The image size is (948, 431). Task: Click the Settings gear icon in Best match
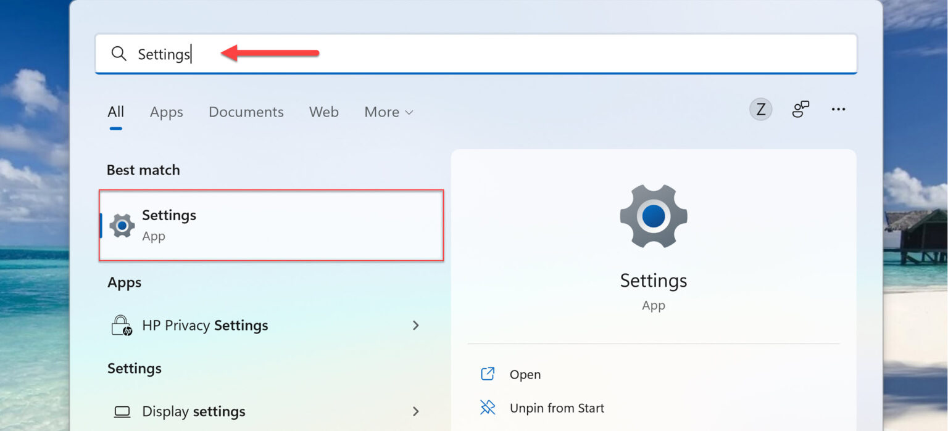[x=121, y=225]
